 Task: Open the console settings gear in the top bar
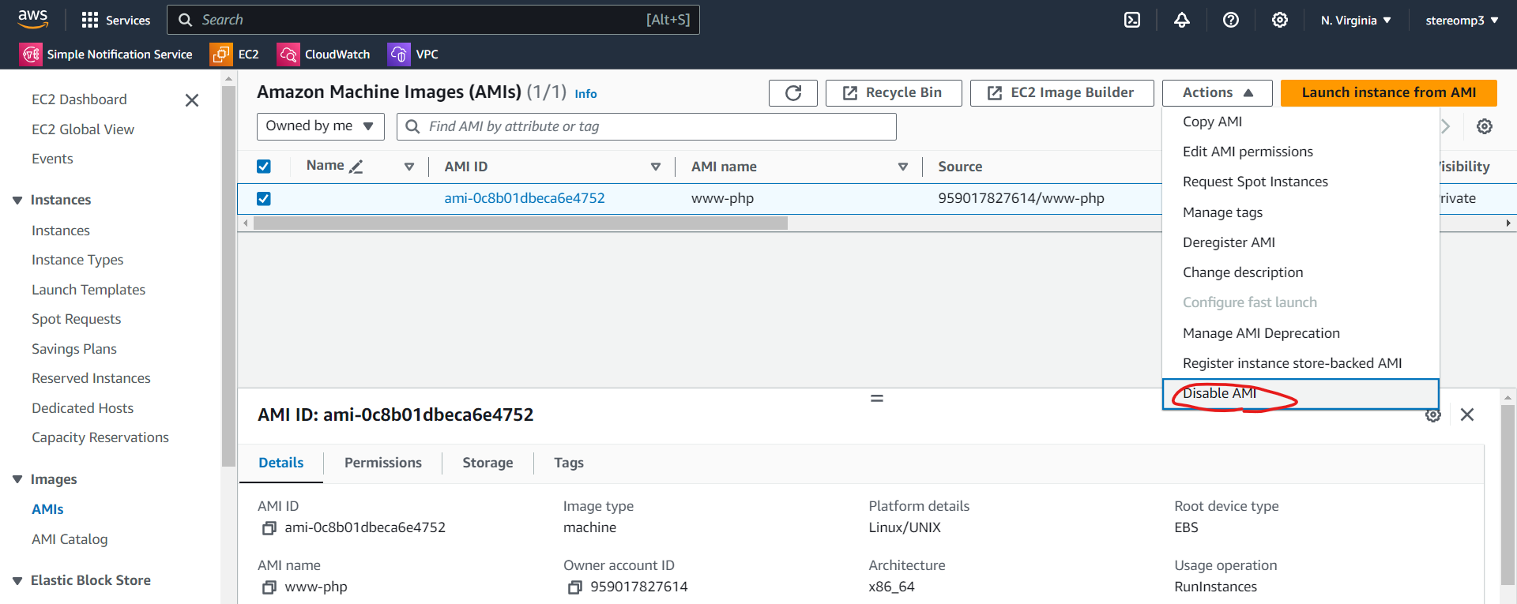pos(1280,20)
